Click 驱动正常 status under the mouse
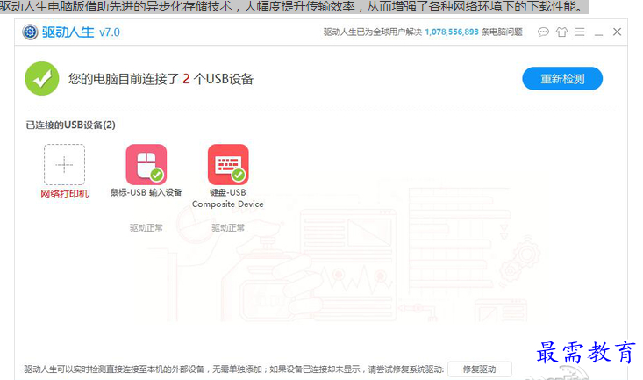 [146, 228]
